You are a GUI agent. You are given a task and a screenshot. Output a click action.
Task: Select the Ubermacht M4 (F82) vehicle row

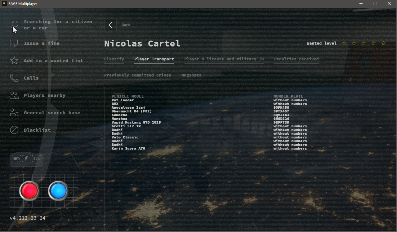(132, 112)
